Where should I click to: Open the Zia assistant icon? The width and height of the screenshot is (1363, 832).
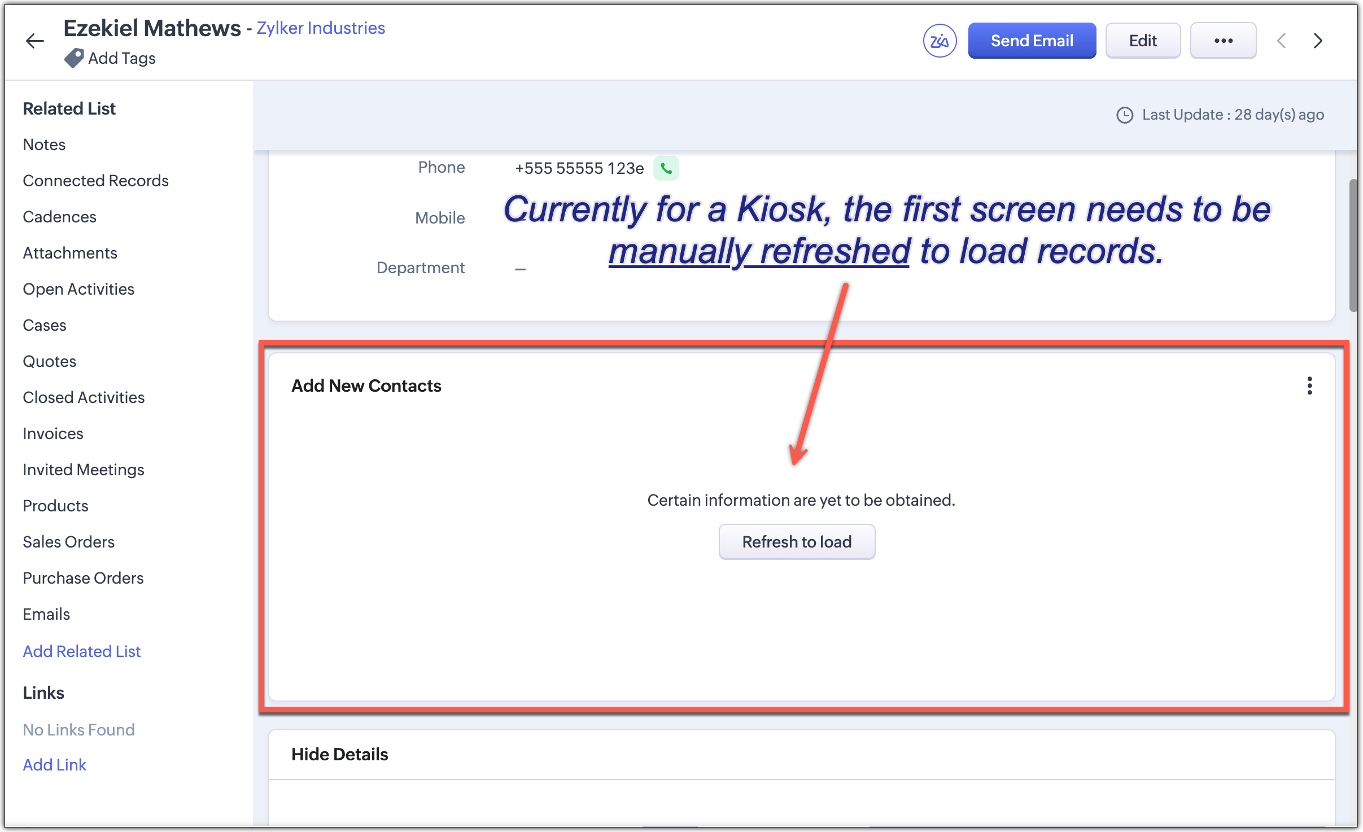click(x=939, y=41)
